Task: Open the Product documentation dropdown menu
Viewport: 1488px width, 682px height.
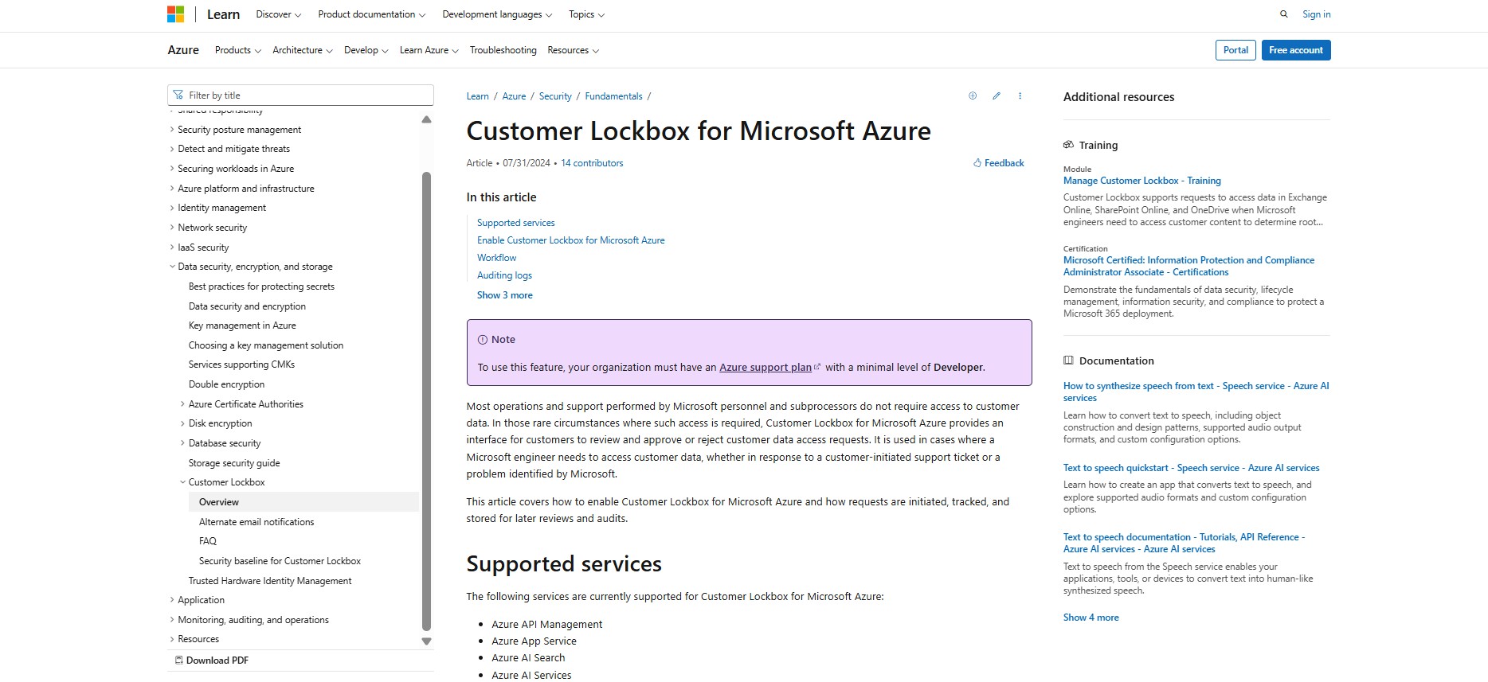Action: 371,14
